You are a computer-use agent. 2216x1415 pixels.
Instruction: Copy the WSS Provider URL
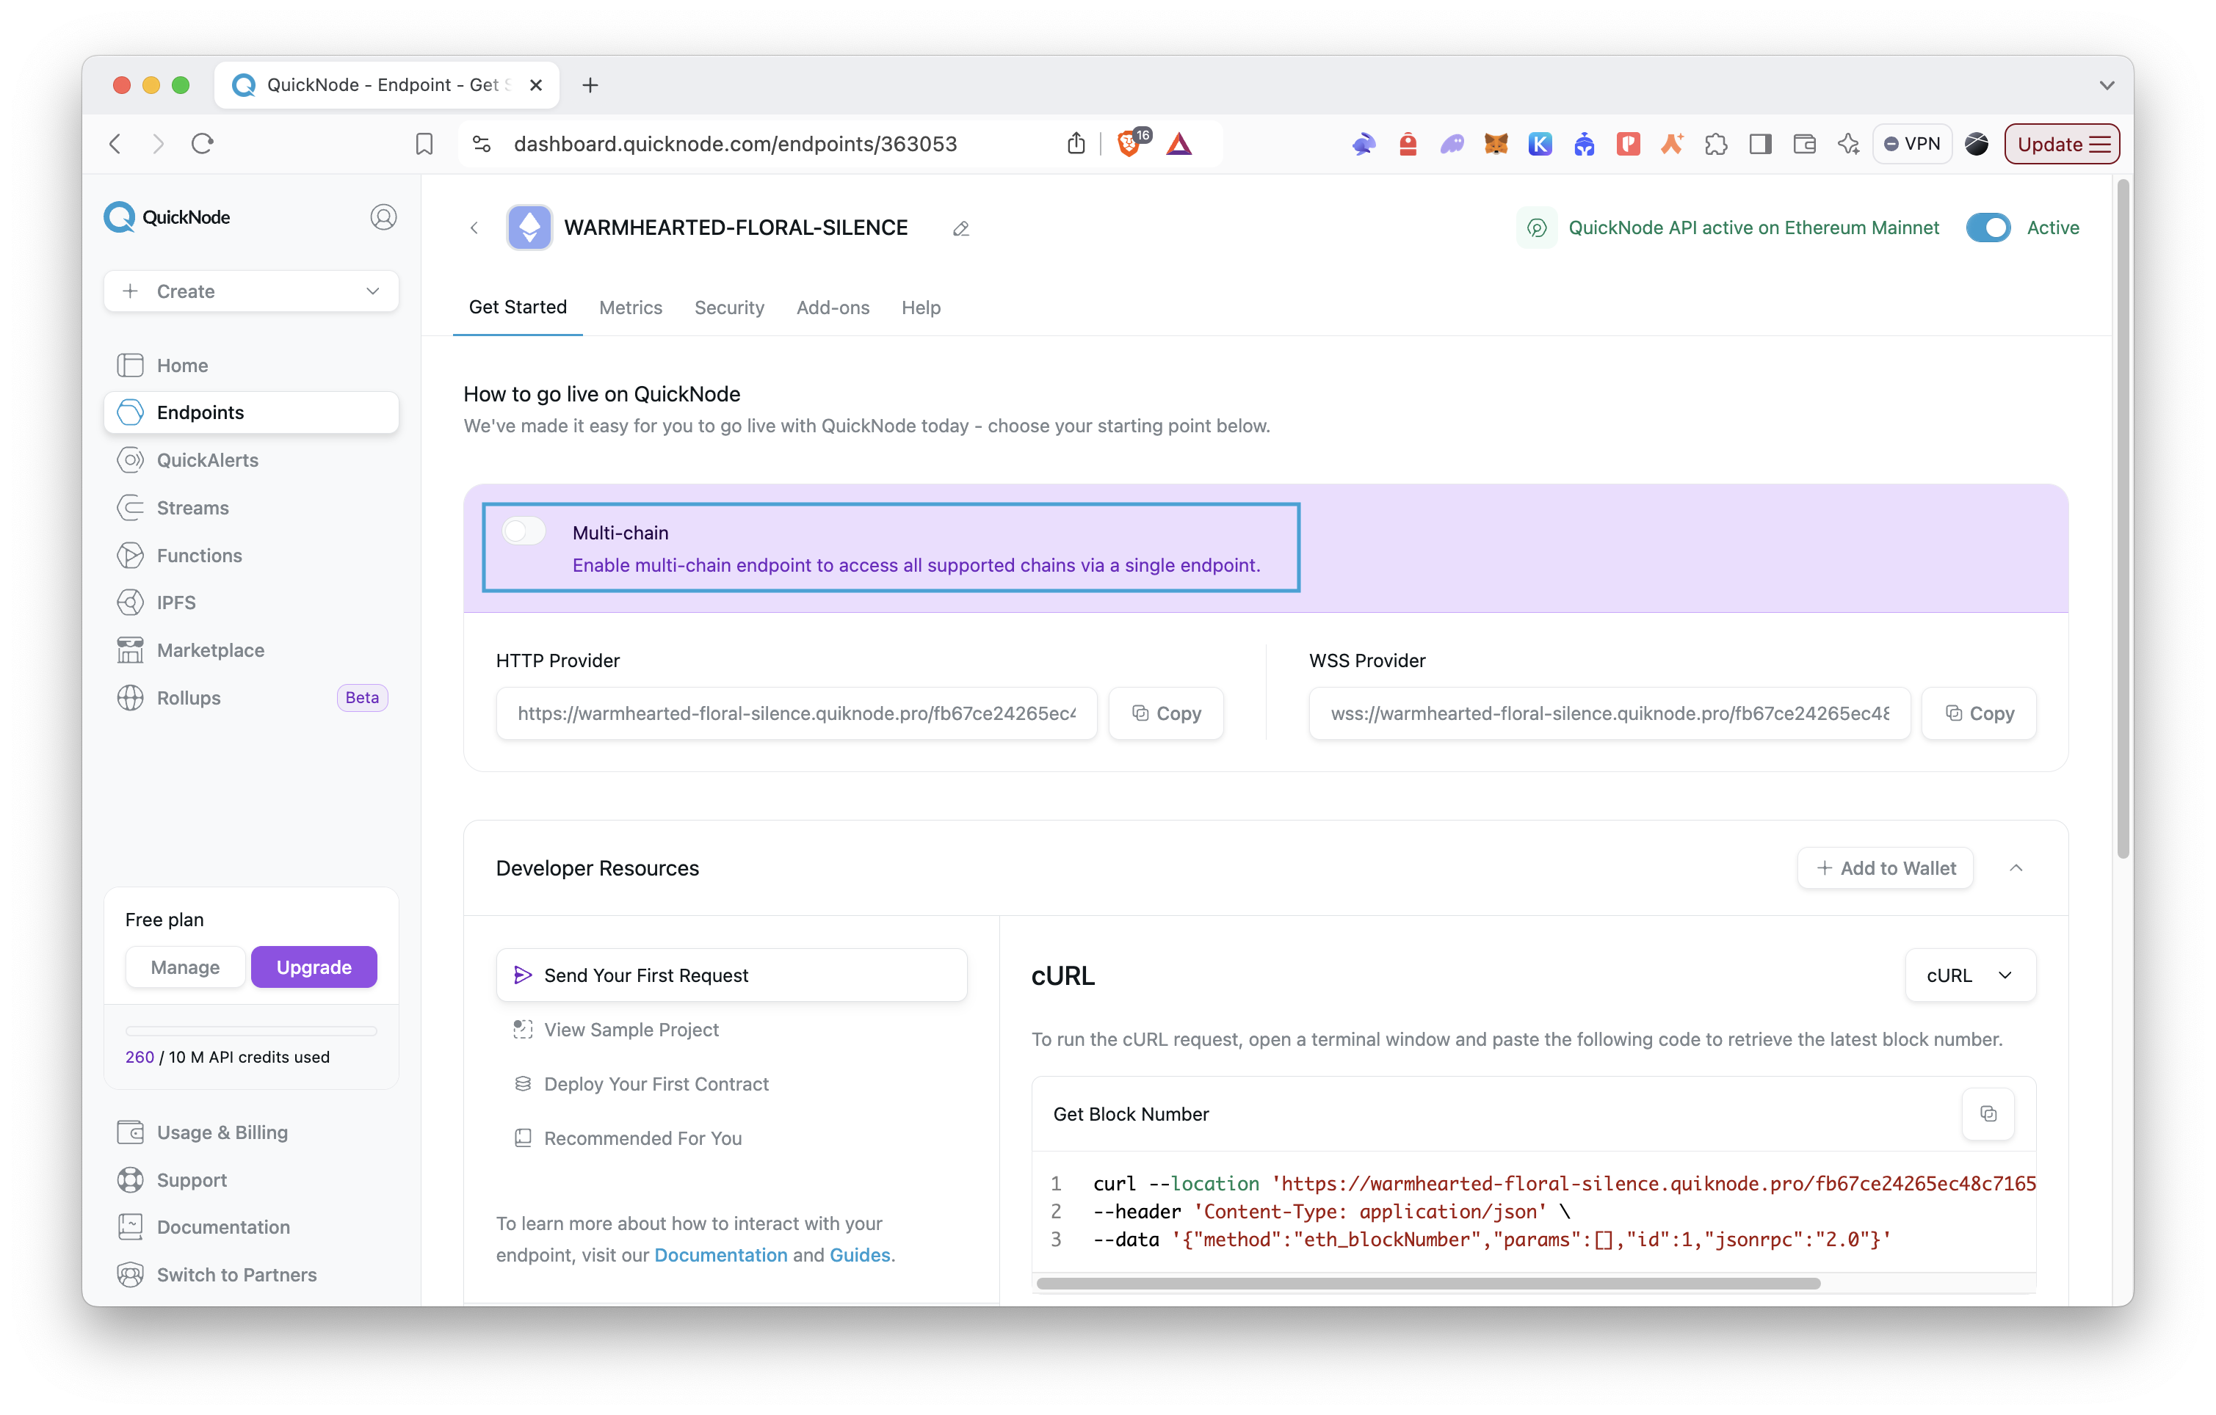pos(1979,713)
